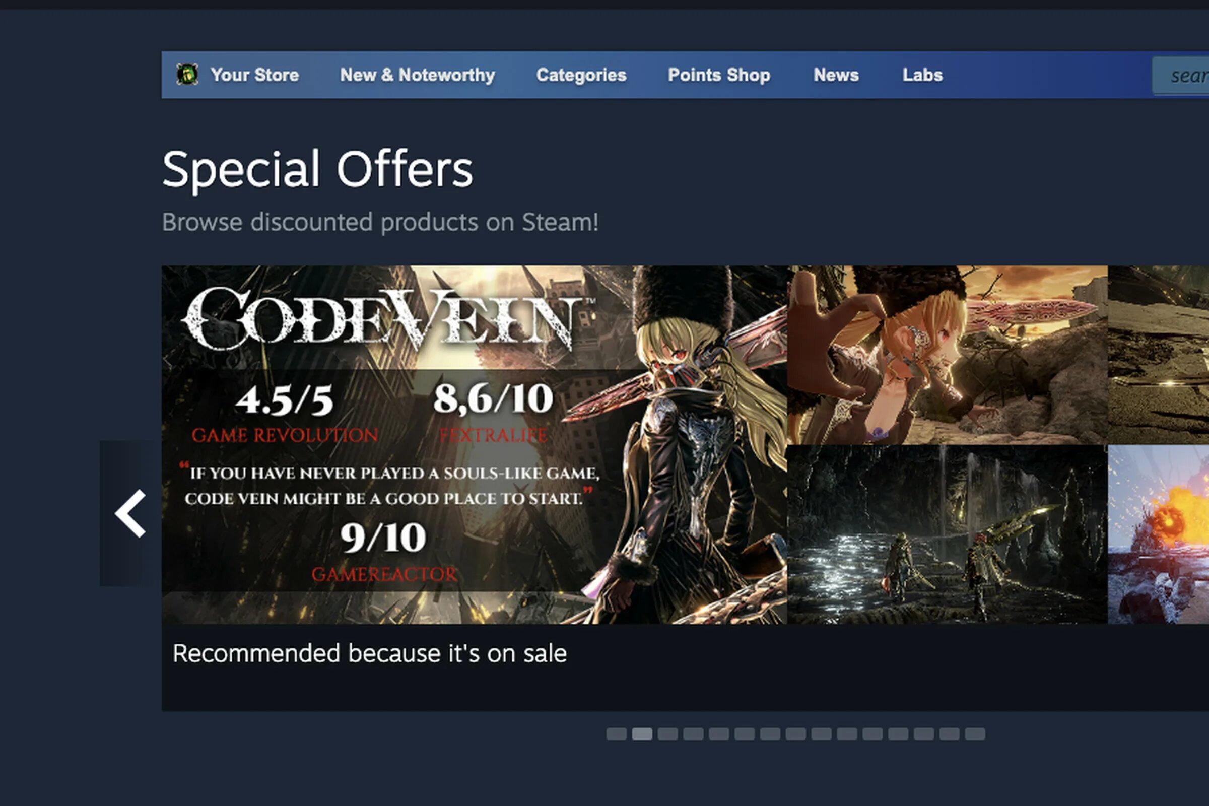Open the Labs link

[x=923, y=75]
